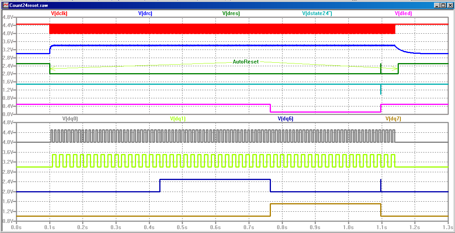
Task: Click the 2.0V label in the V(dq6) pane
Action: pos(7,192)
